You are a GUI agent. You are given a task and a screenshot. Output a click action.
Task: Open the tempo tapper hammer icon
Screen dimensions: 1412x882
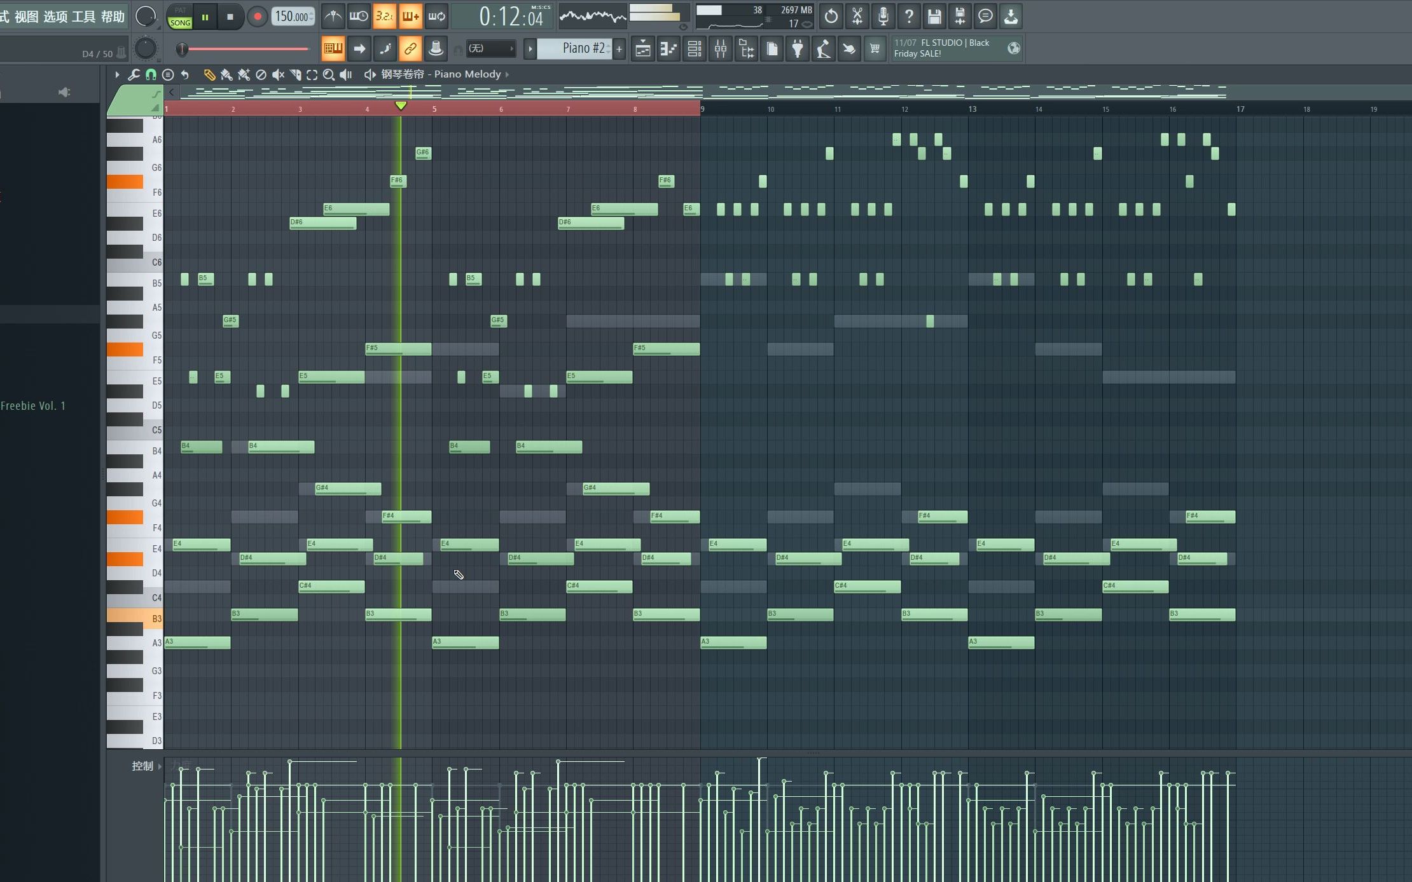[x=824, y=48]
